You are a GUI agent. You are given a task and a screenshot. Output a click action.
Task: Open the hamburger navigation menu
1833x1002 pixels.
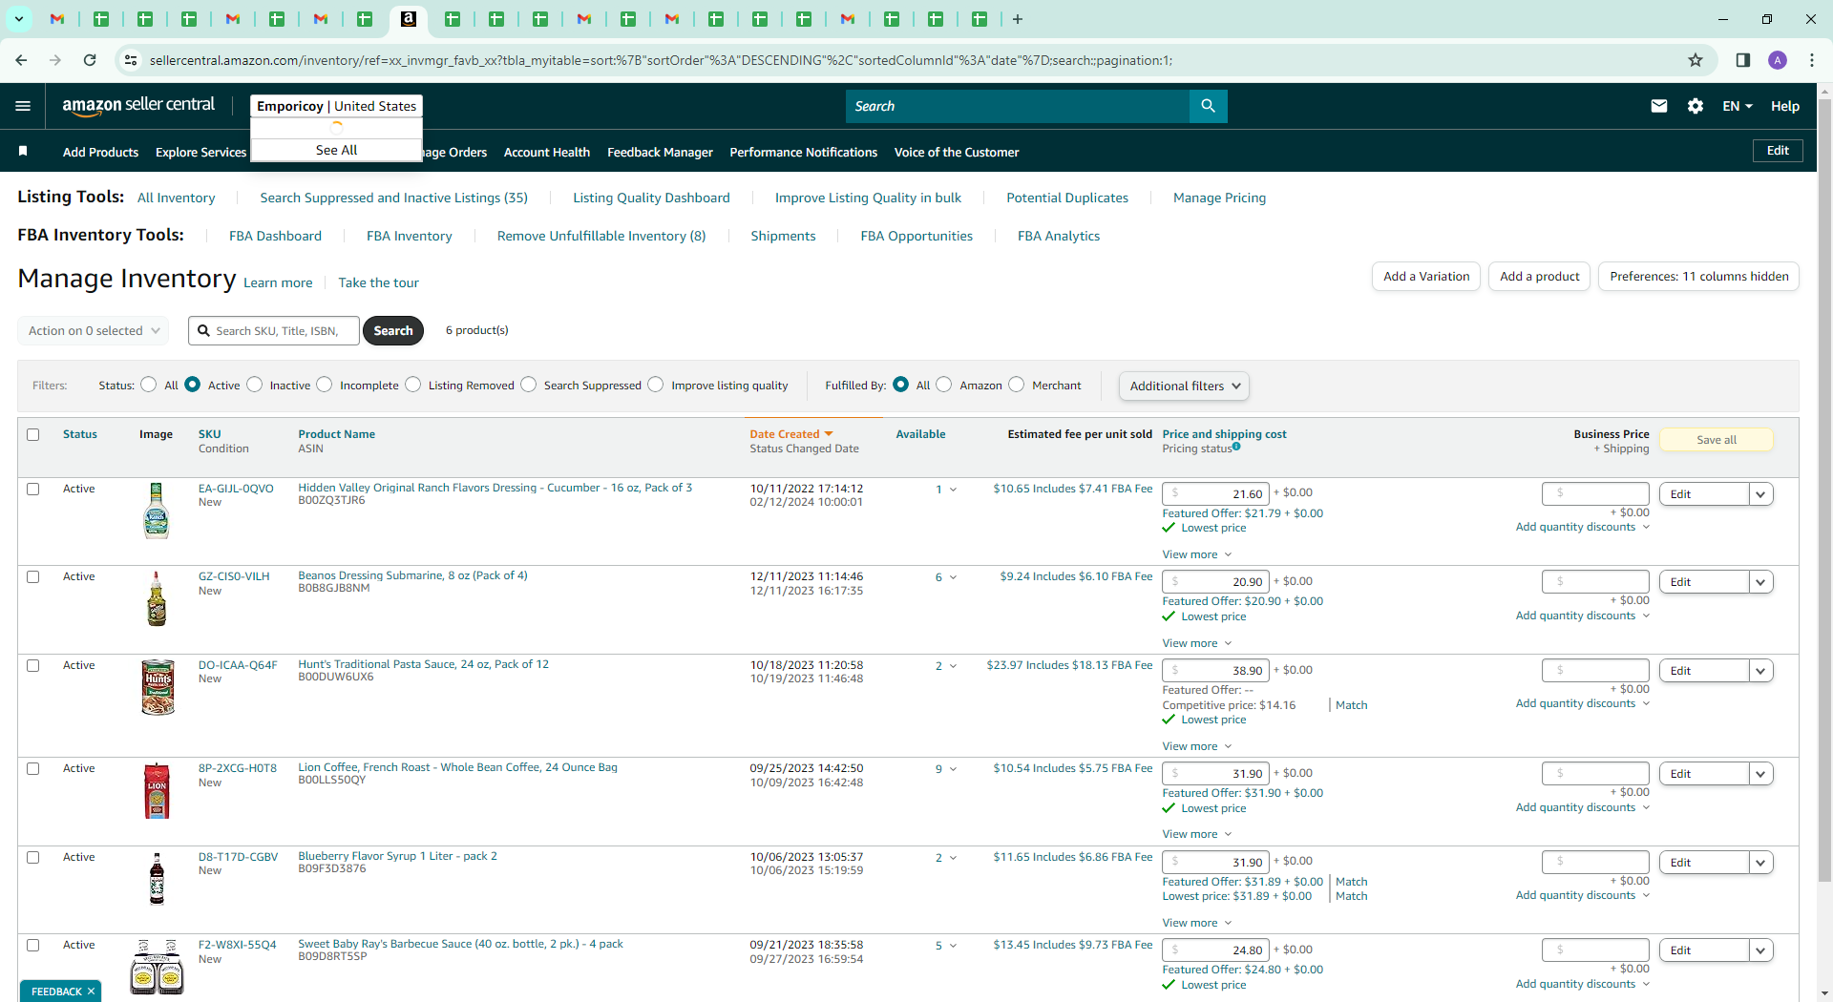[23, 106]
